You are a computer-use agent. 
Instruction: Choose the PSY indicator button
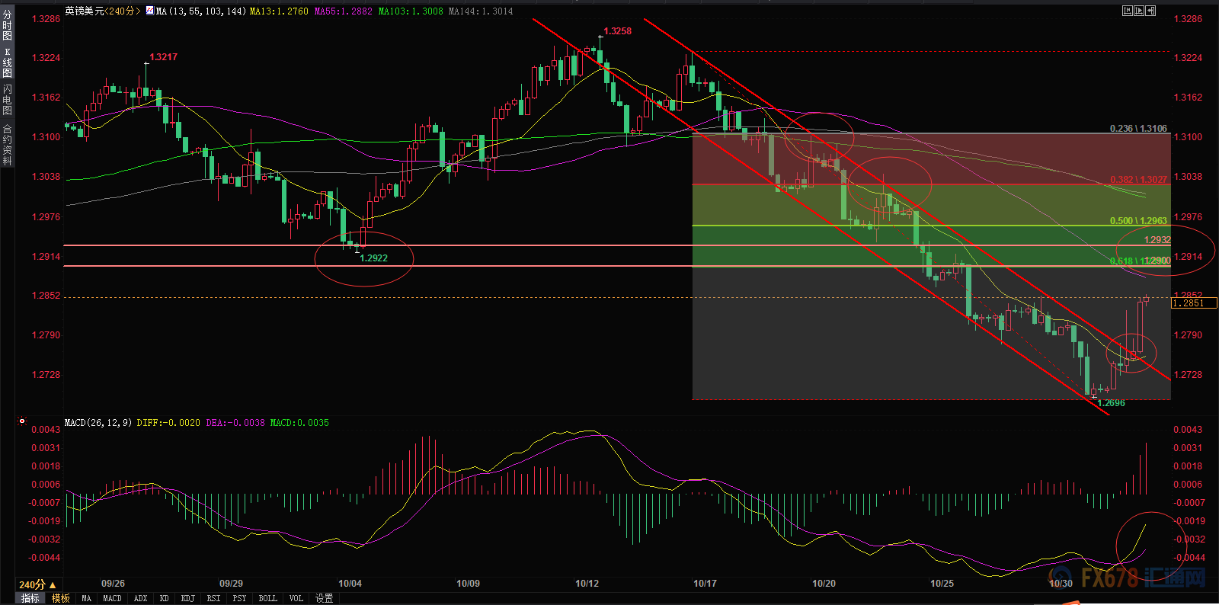(239, 598)
